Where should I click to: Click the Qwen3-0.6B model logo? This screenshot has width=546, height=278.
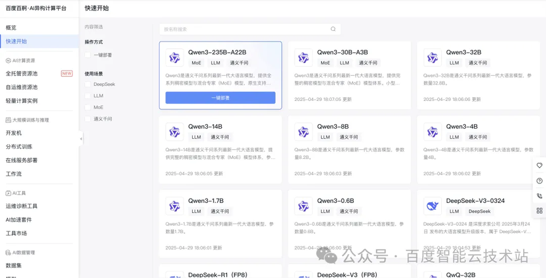click(303, 206)
